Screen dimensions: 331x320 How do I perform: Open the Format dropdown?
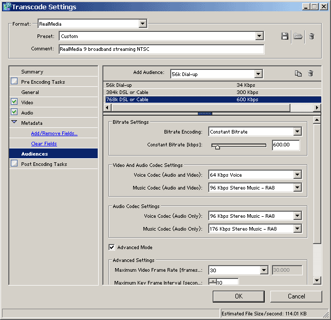(143, 24)
